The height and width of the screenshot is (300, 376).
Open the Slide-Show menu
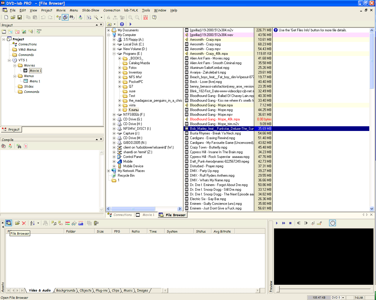90,10
